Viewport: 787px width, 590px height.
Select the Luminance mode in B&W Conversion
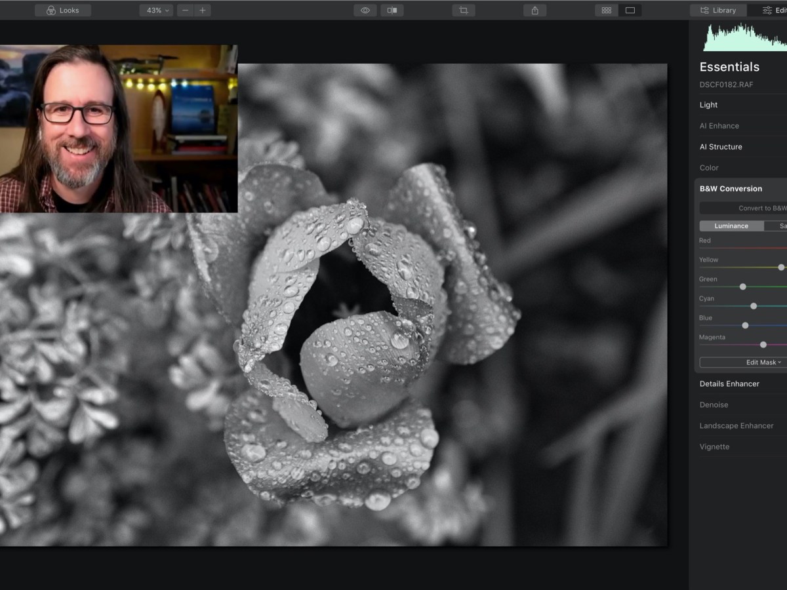[x=731, y=226]
